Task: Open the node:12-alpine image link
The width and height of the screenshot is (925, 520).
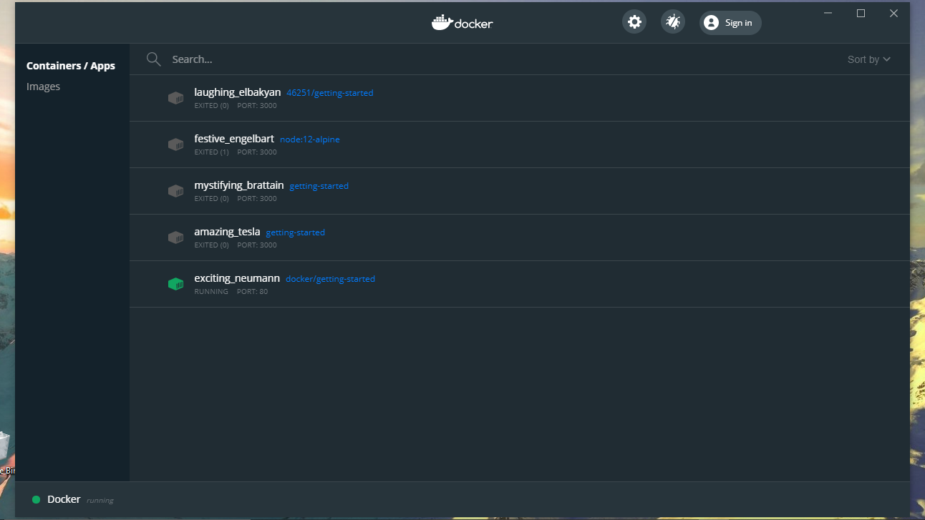Action: tap(310, 139)
